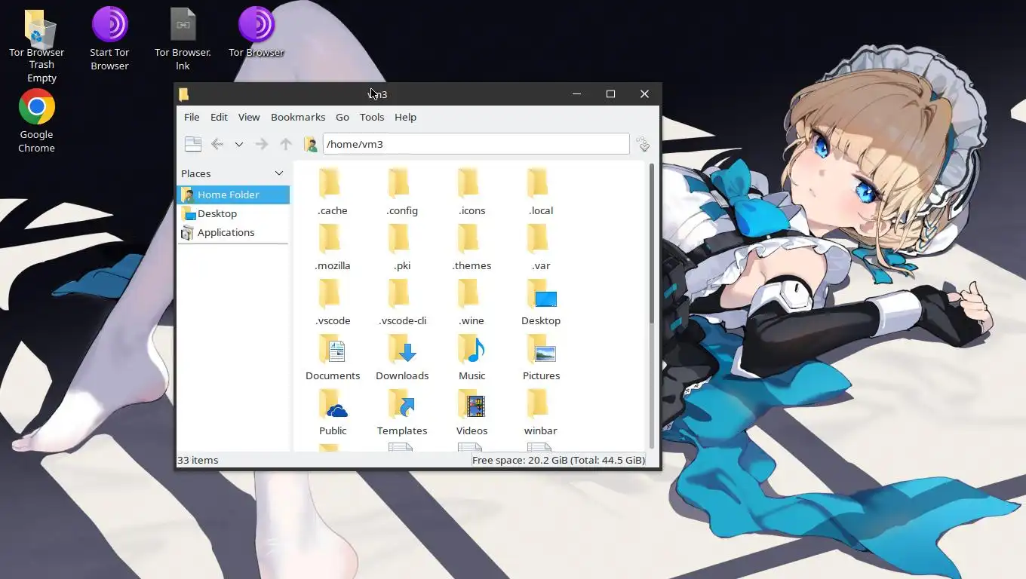
Task: Select the Google Chrome desktop icon
Action: click(36, 121)
